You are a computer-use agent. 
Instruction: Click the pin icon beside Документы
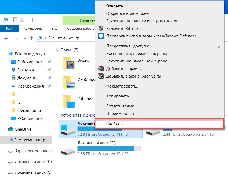pos(50,78)
